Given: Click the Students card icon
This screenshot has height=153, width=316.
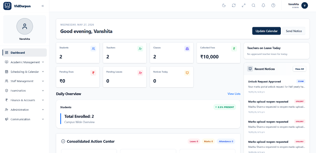Looking at the screenshot, I should tap(93, 48).
